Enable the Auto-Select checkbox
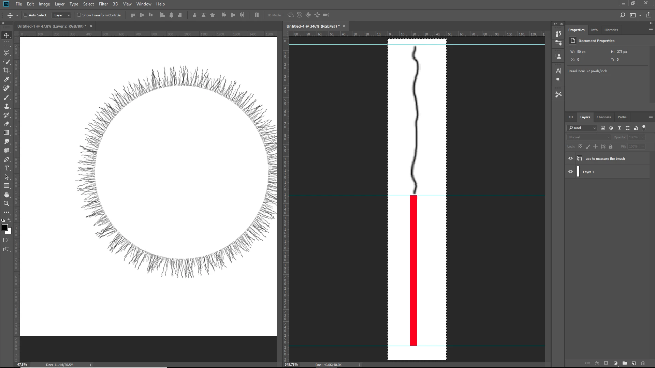 [26, 15]
